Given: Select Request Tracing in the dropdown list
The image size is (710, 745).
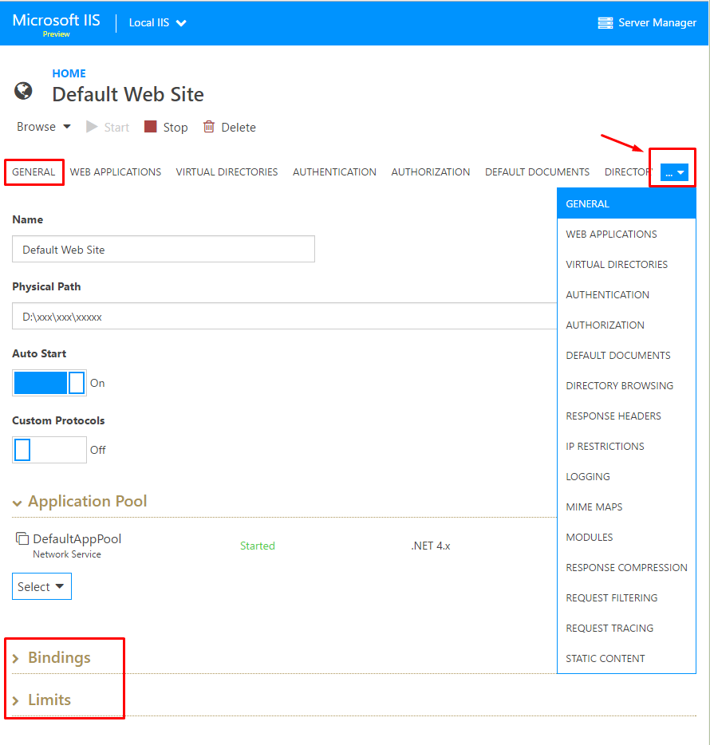Looking at the screenshot, I should [626, 628].
